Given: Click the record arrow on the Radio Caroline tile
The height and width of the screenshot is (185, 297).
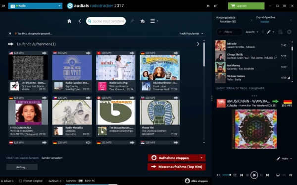Looking at the screenshot, I should 88,53.
